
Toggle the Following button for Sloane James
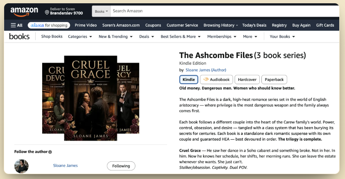(121, 166)
